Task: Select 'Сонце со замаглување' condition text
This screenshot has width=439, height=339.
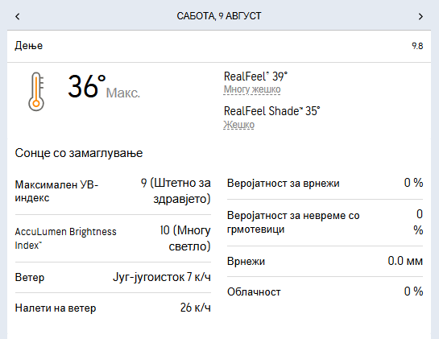Action: click(79, 153)
